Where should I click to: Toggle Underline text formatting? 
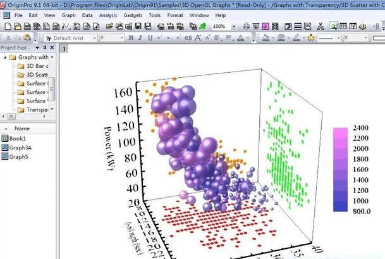coord(150,38)
